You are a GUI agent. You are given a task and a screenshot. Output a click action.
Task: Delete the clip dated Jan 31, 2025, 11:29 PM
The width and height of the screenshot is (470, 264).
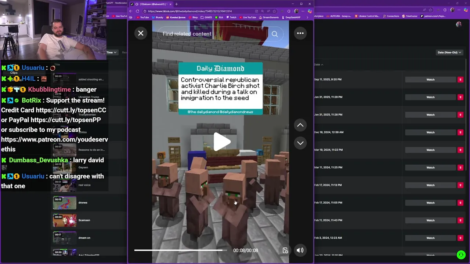(x=460, y=97)
